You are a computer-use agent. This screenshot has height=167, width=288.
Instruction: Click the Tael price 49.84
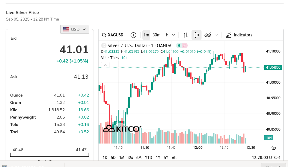[59, 132]
